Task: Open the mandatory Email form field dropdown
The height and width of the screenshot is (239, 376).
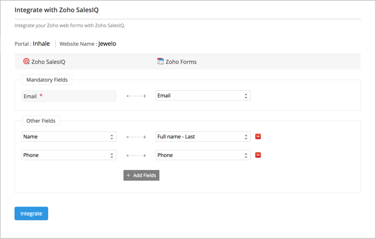Action: (203, 96)
